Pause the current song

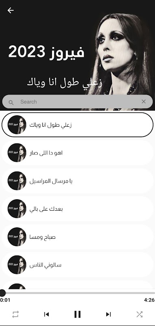click(77, 314)
